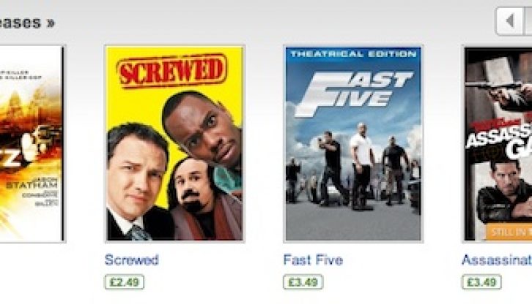
Task: Click the double chevron after Releases heading
Action: [x=51, y=23]
